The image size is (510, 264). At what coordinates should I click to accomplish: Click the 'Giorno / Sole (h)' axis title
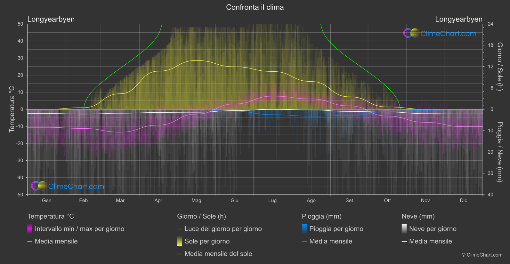(500, 67)
